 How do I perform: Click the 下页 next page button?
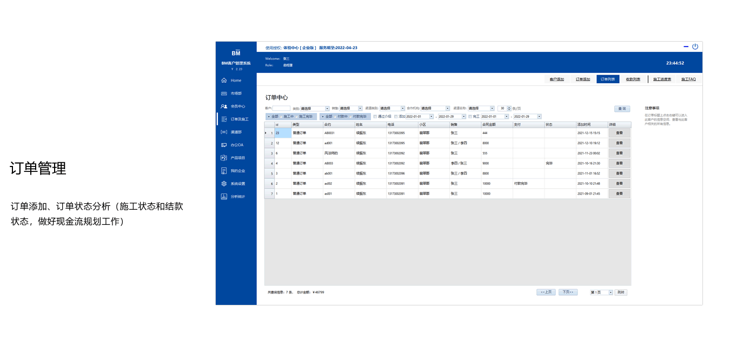(x=568, y=292)
